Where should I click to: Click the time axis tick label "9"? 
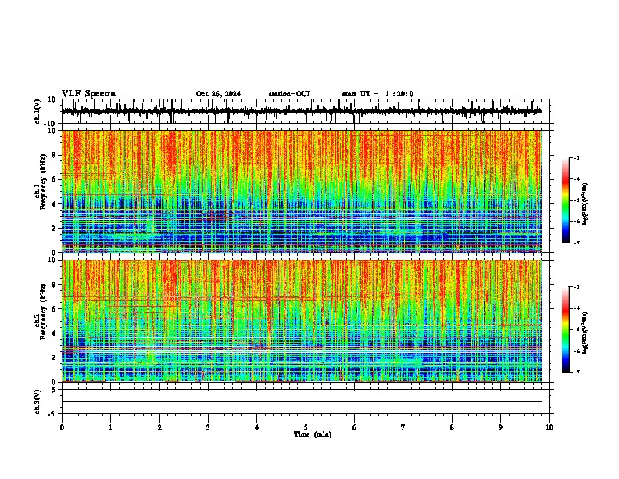tap(500, 427)
